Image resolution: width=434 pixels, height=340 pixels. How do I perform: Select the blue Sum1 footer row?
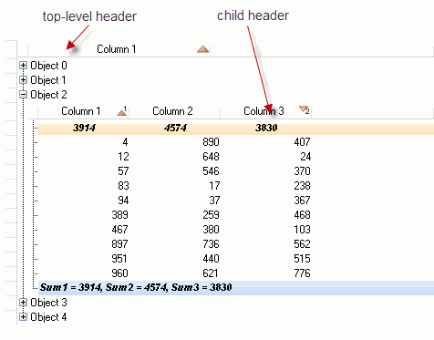coord(236,287)
